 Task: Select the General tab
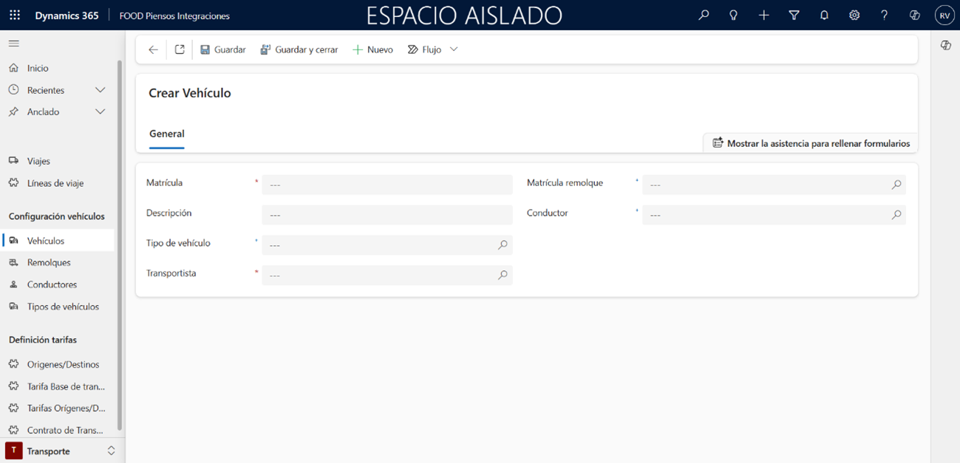coord(167,134)
